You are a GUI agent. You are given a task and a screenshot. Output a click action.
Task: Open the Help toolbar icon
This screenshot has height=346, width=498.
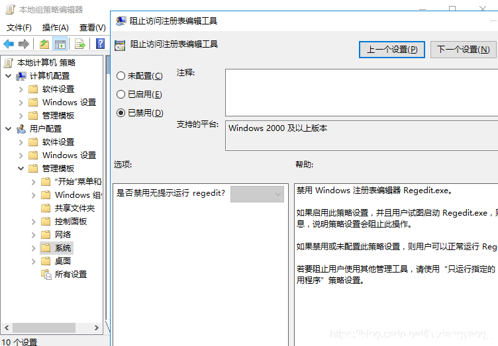101,44
